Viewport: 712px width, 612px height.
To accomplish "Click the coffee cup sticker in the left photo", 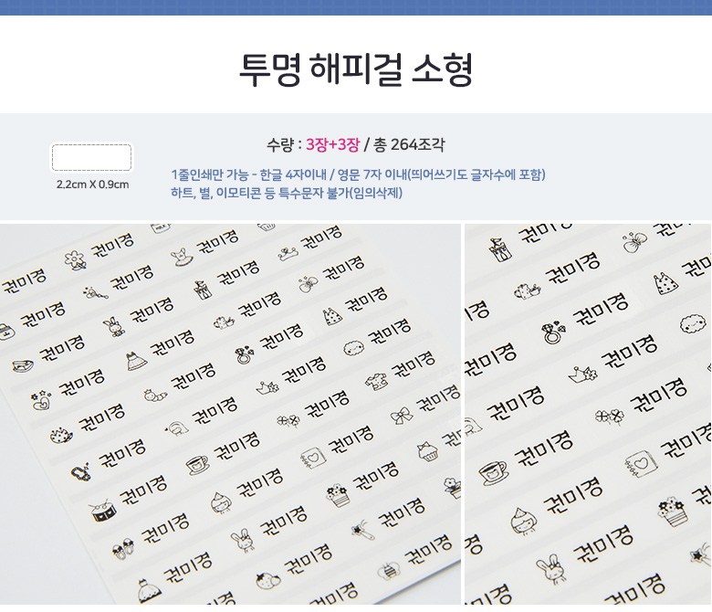I will pos(198,464).
